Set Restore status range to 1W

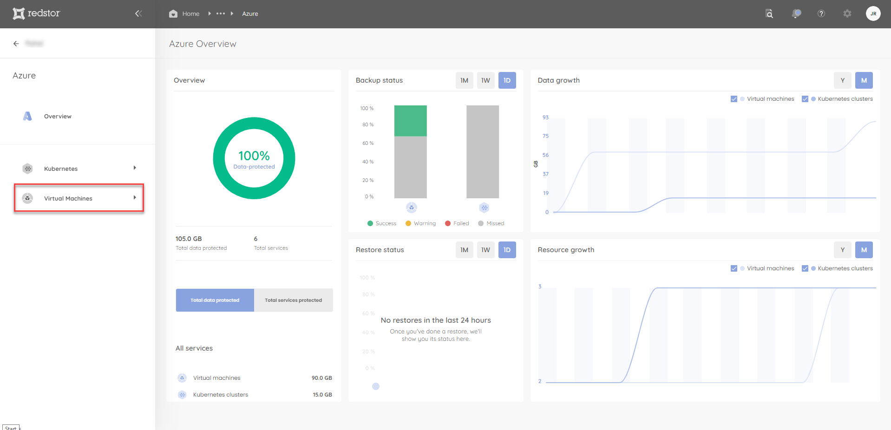(486, 250)
